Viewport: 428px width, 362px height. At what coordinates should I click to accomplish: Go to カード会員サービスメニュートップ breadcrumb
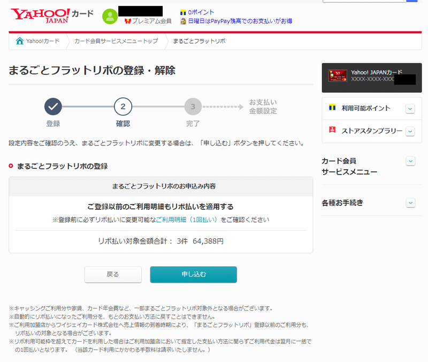(116, 41)
